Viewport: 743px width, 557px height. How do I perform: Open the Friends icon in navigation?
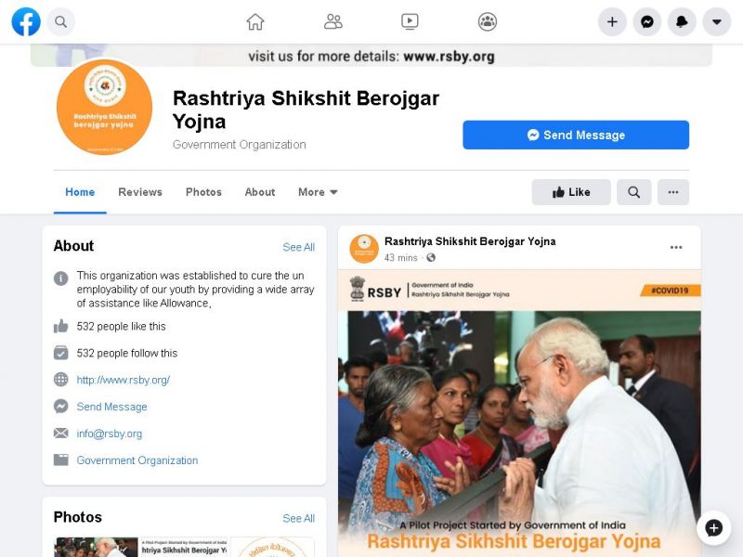(x=333, y=21)
